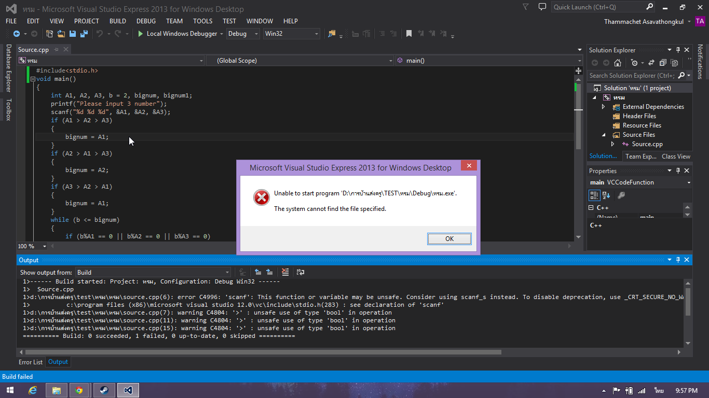Toggle Word Wrap in Output panel
Screen dimensions: 709x398
pos(300,272)
